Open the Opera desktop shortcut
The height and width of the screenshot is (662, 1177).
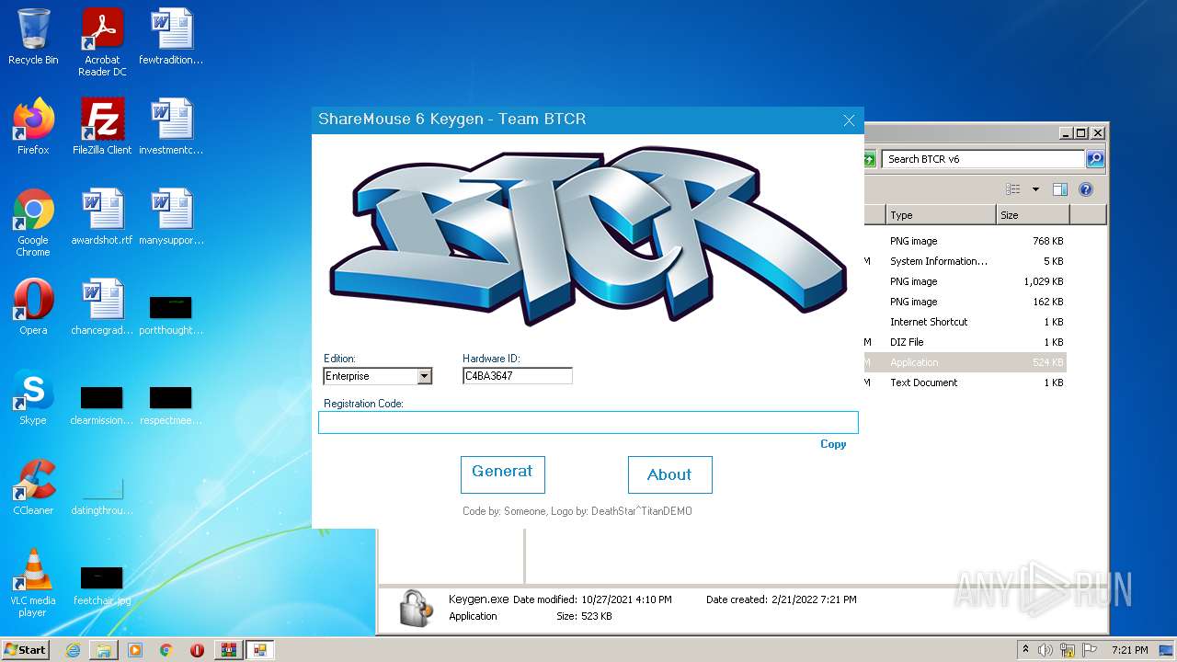coord(33,307)
